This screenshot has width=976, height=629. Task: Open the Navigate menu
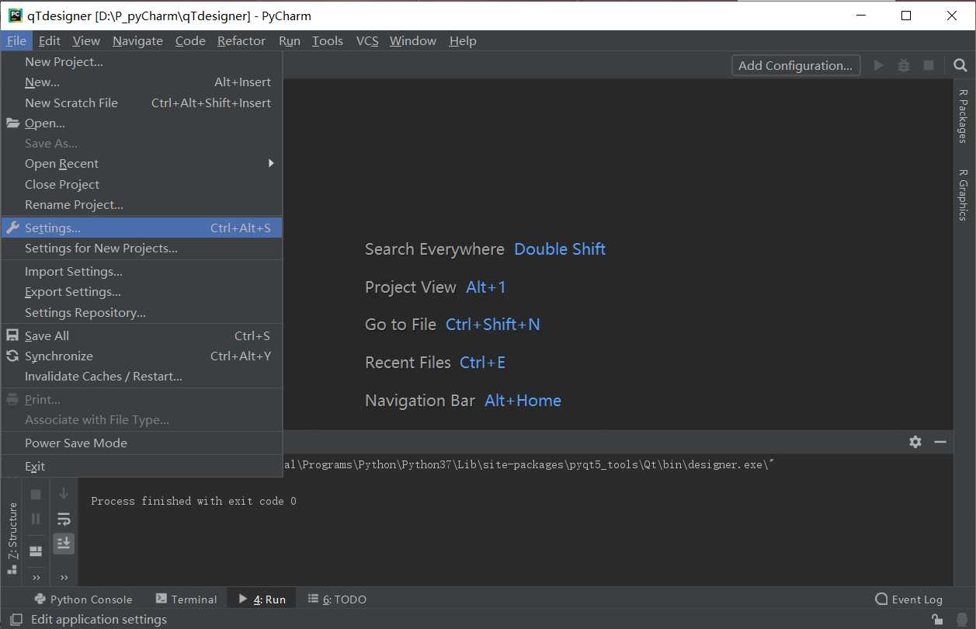click(137, 40)
